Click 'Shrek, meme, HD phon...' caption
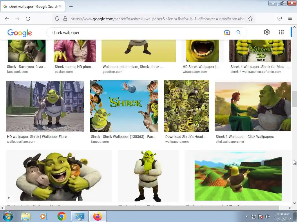Image resolution: width=297 pixels, height=222 pixels. pyautogui.click(x=74, y=67)
